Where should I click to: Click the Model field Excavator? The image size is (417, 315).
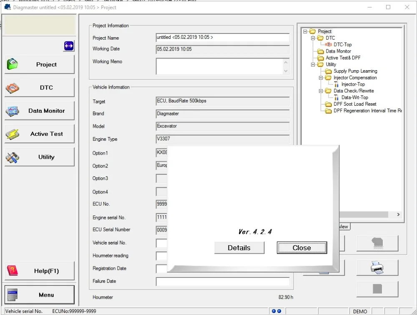tap(223, 126)
